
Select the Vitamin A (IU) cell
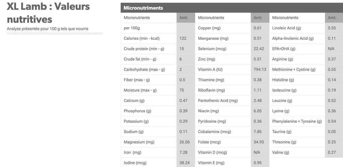point(223,70)
